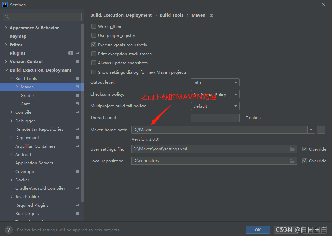Enable Work offline checkbox

(93, 26)
